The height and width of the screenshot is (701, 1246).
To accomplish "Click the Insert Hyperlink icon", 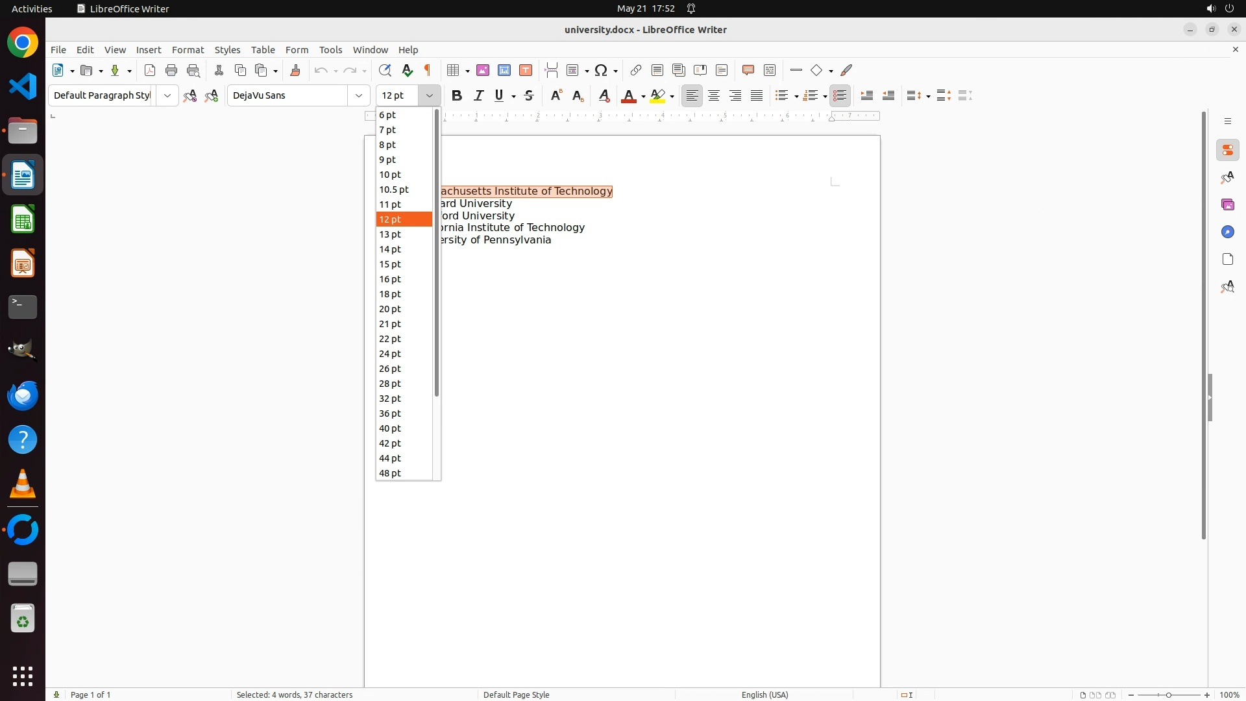I will [x=636, y=70].
